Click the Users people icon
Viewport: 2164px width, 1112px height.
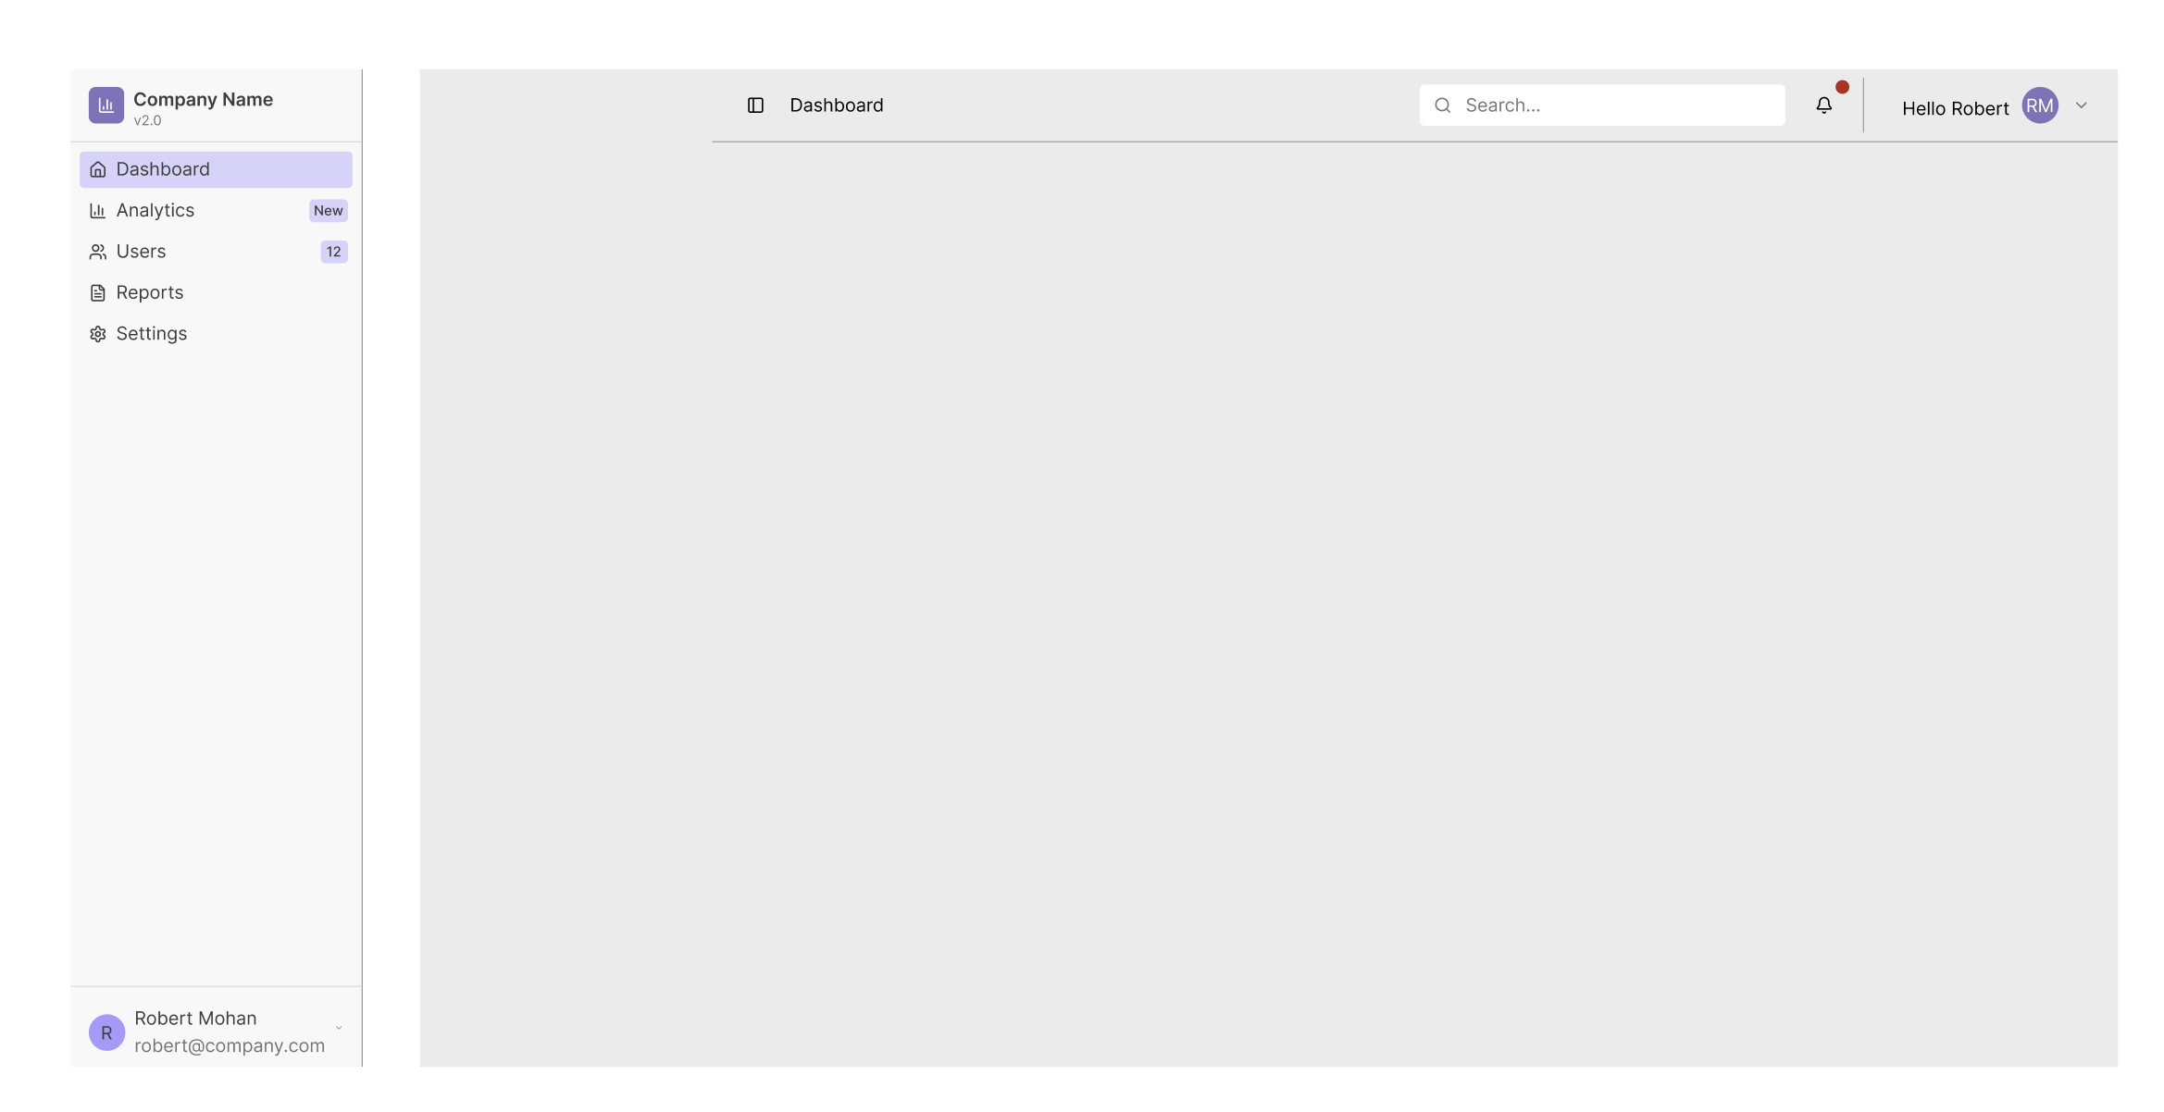[97, 252]
